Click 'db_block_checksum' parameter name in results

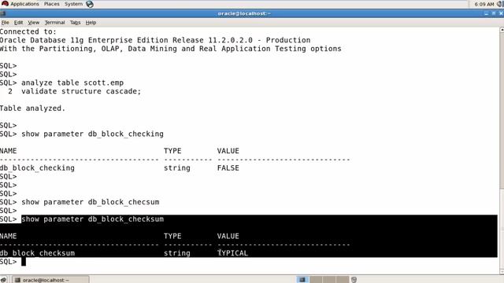tap(37, 253)
